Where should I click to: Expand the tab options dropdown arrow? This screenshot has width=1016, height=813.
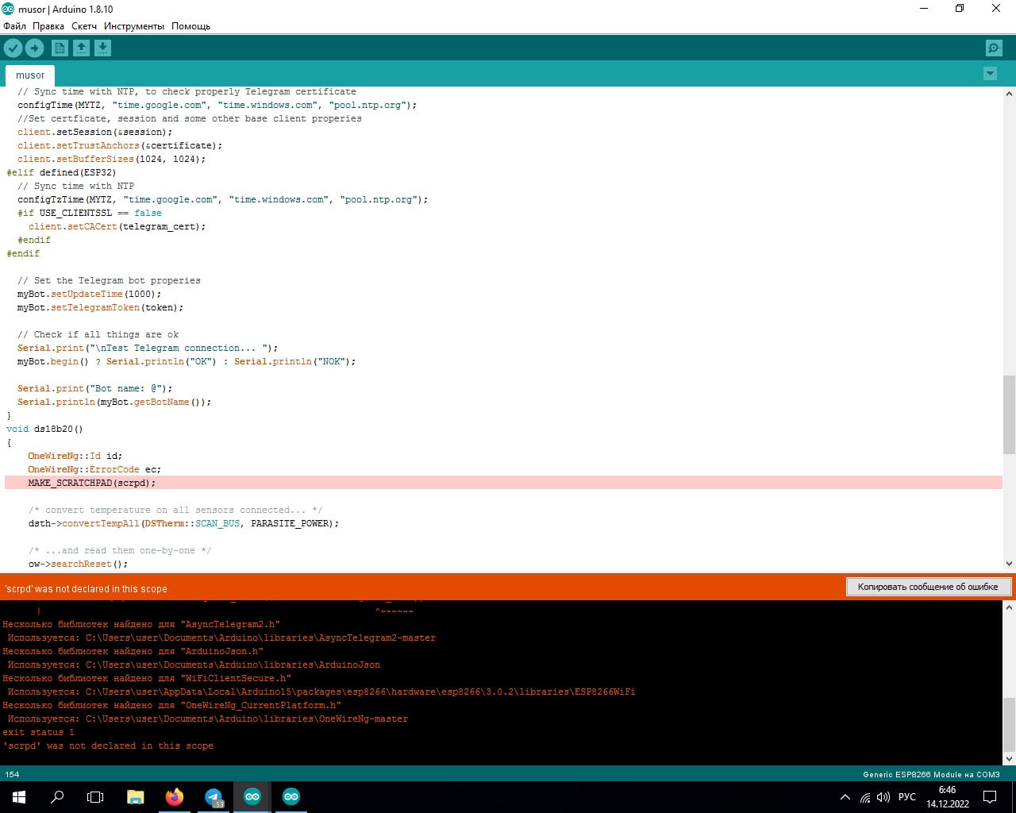point(990,74)
